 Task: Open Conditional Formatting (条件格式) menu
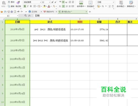pos(121,4)
